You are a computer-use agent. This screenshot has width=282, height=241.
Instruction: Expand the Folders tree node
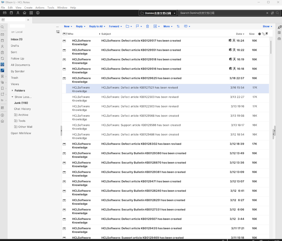13,91
